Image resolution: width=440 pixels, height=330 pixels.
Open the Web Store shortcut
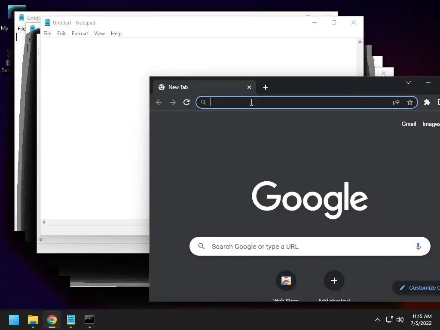(286, 286)
